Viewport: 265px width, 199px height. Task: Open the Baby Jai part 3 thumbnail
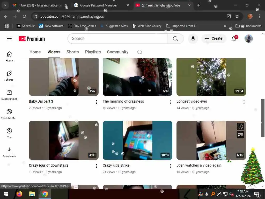[64, 77]
